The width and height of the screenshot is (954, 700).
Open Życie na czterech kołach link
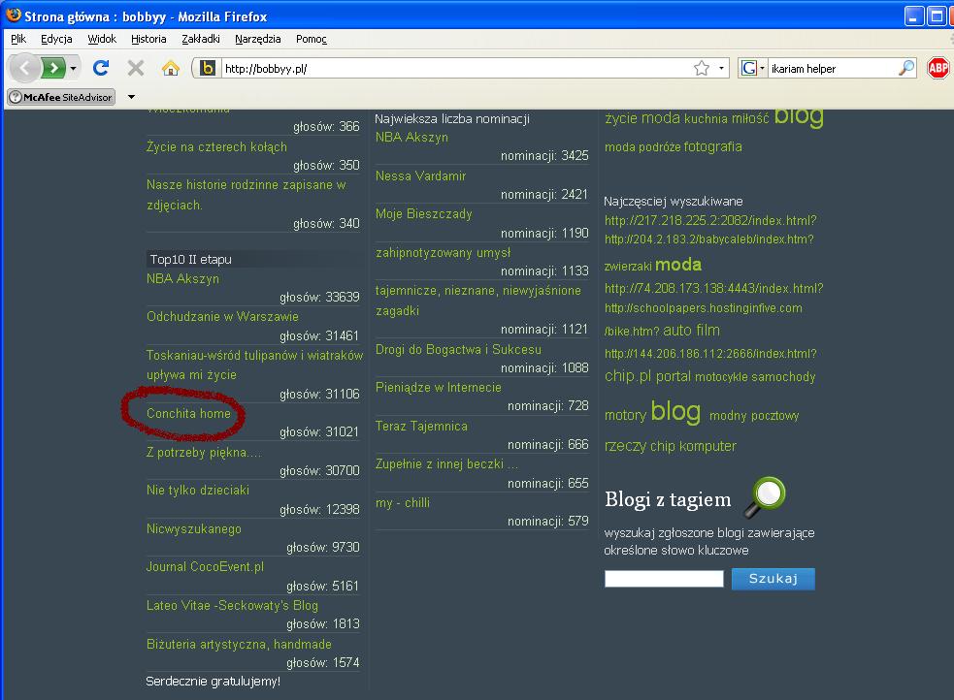pyautogui.click(x=216, y=146)
